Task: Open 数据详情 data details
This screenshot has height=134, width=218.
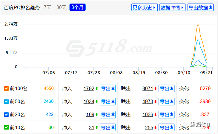Action: tap(172, 7)
